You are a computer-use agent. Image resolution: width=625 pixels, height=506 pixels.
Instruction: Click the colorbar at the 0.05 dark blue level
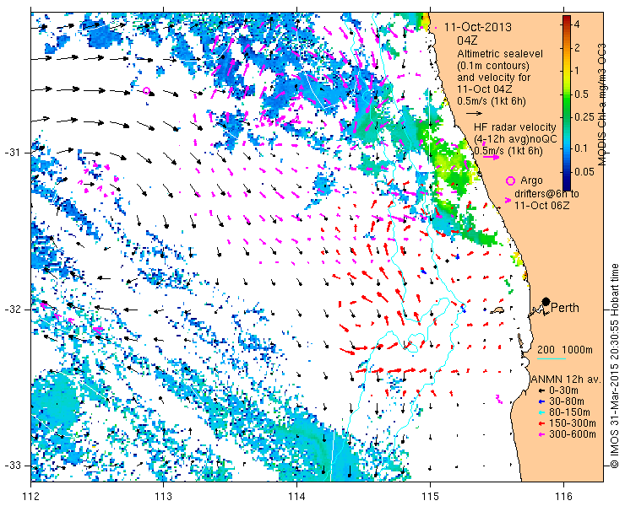[x=567, y=172]
